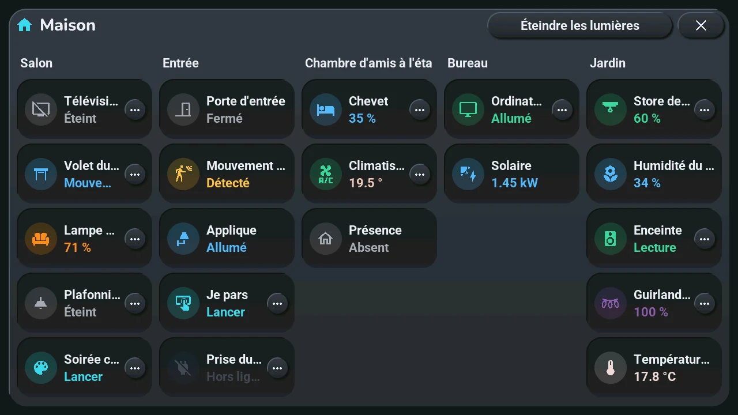Select the Présence Absent tile

tap(369, 238)
